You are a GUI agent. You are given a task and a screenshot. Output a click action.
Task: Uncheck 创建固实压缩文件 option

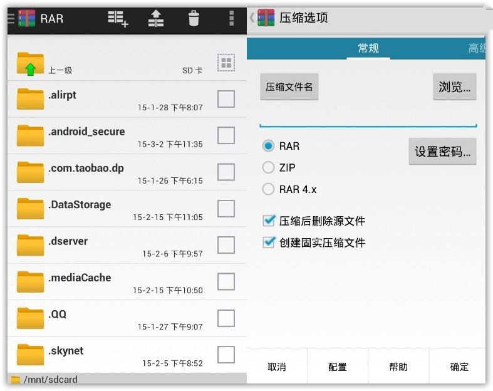click(x=269, y=242)
